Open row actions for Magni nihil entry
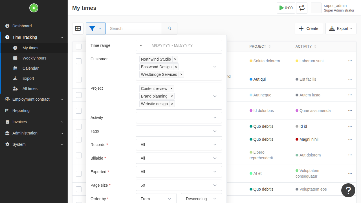Image resolution: width=361 pixels, height=203 pixels. (x=350, y=139)
